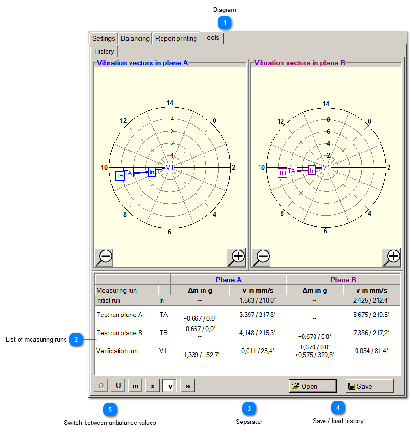Zoom in the plane B diagram
This screenshot has width=411, height=434.
[x=392, y=258]
